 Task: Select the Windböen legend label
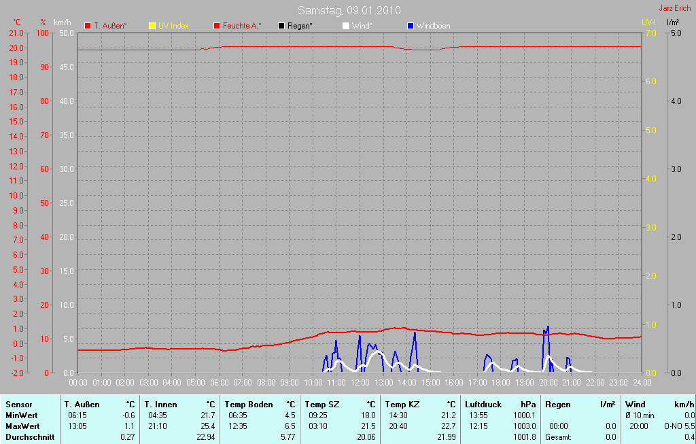tap(433, 26)
